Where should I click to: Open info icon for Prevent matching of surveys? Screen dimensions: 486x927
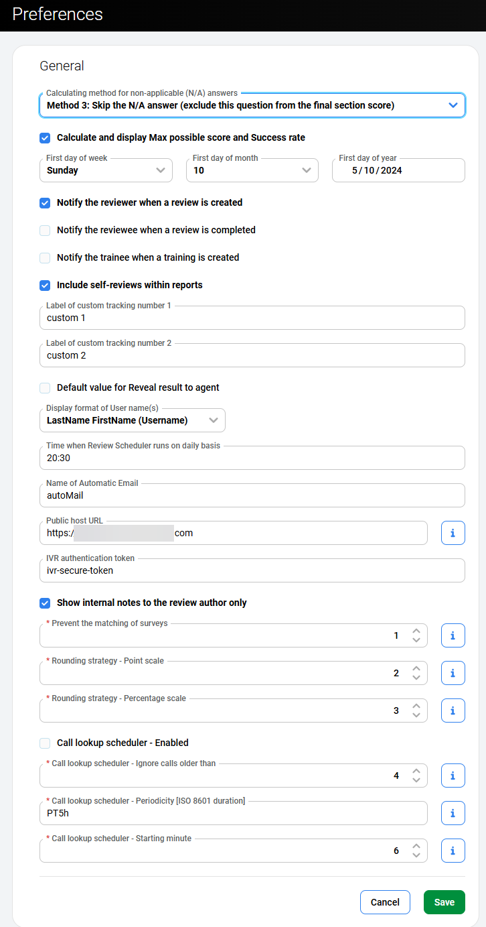click(x=453, y=635)
